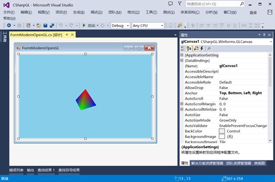This screenshot has height=182, width=275.
Task: Click the Open File folder icon
Action: coord(39,26)
